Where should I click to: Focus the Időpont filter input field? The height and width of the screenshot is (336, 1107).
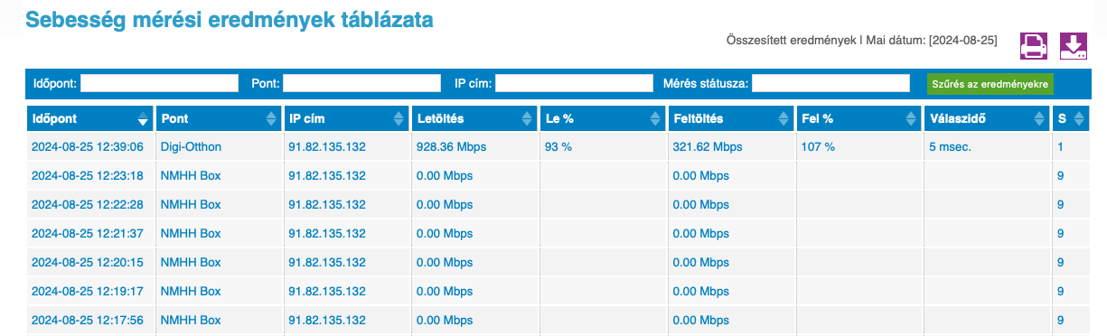pyautogui.click(x=159, y=83)
